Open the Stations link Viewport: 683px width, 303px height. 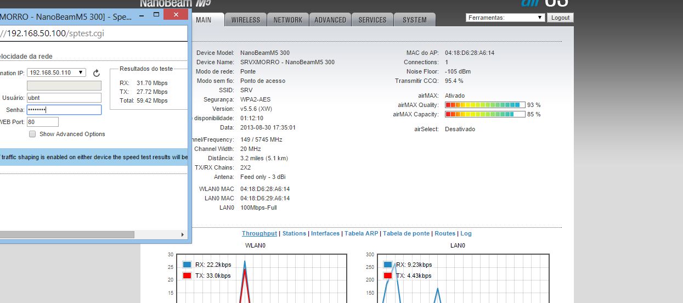coord(294,233)
